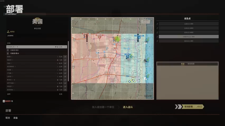Select the 总部出生 #03 spawn point
The height and width of the screenshot is (126, 225).
188,32
